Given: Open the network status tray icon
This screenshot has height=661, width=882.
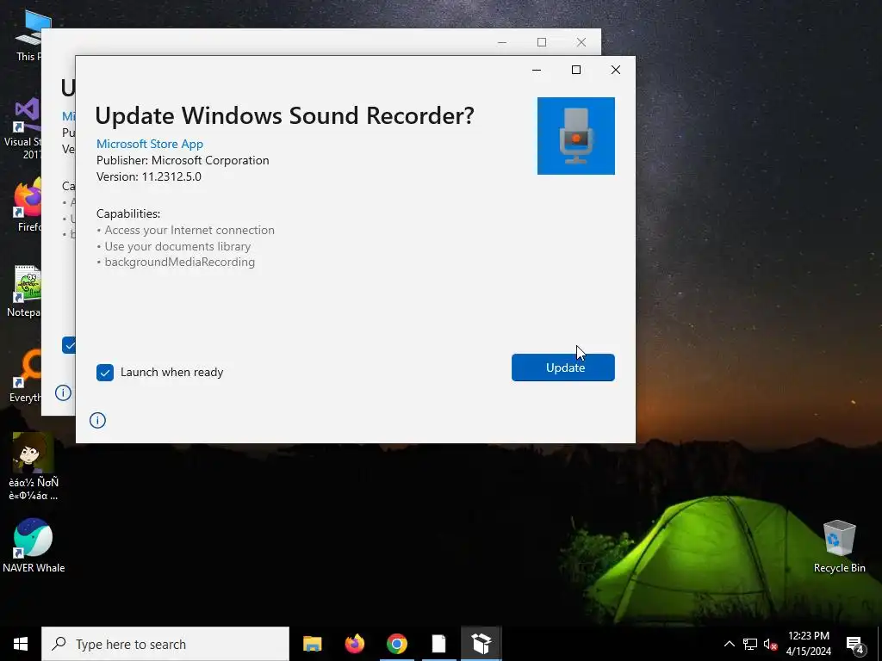Looking at the screenshot, I should point(750,644).
